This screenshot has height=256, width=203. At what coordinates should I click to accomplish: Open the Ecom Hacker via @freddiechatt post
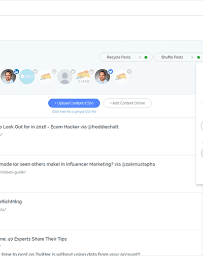tap(59, 127)
